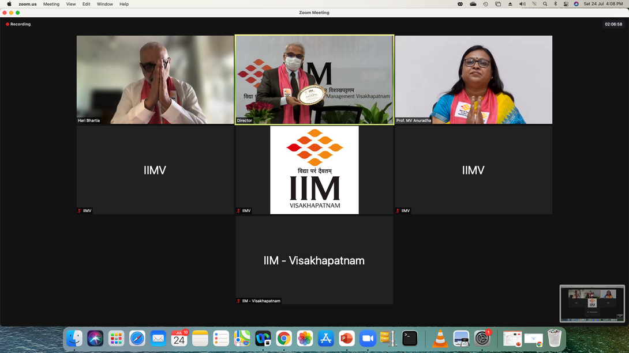Open Spotlight search magnifier icon
This screenshot has width=629, height=353.
tap(545, 4)
